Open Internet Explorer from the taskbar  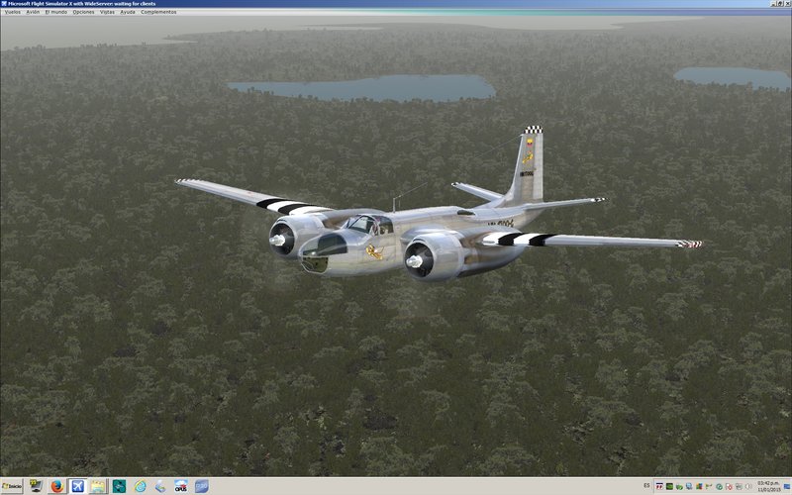click(x=140, y=486)
